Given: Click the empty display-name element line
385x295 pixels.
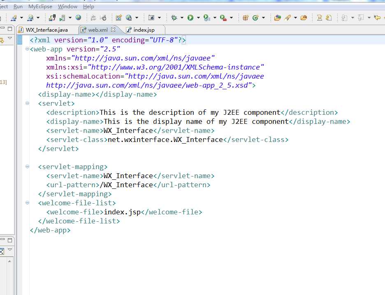Looking at the screenshot, I should [x=97, y=94].
